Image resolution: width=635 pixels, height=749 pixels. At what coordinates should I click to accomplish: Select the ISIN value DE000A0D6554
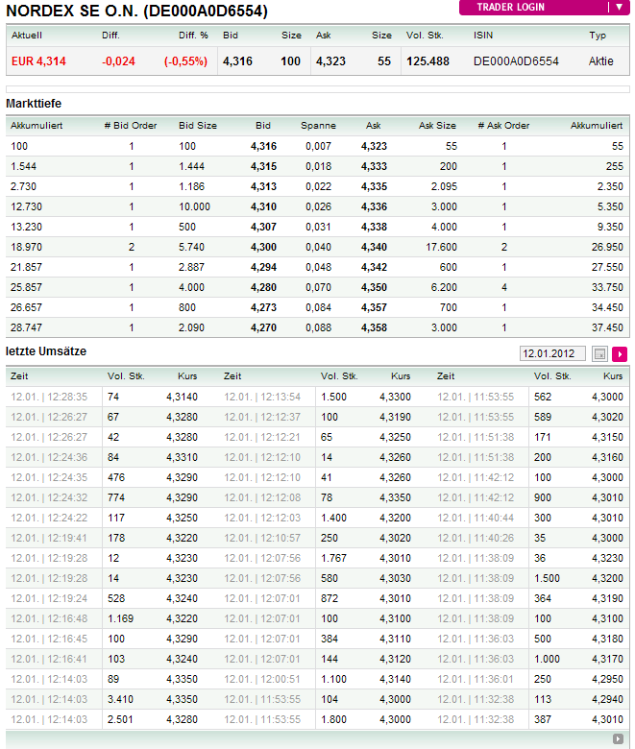coord(516,61)
